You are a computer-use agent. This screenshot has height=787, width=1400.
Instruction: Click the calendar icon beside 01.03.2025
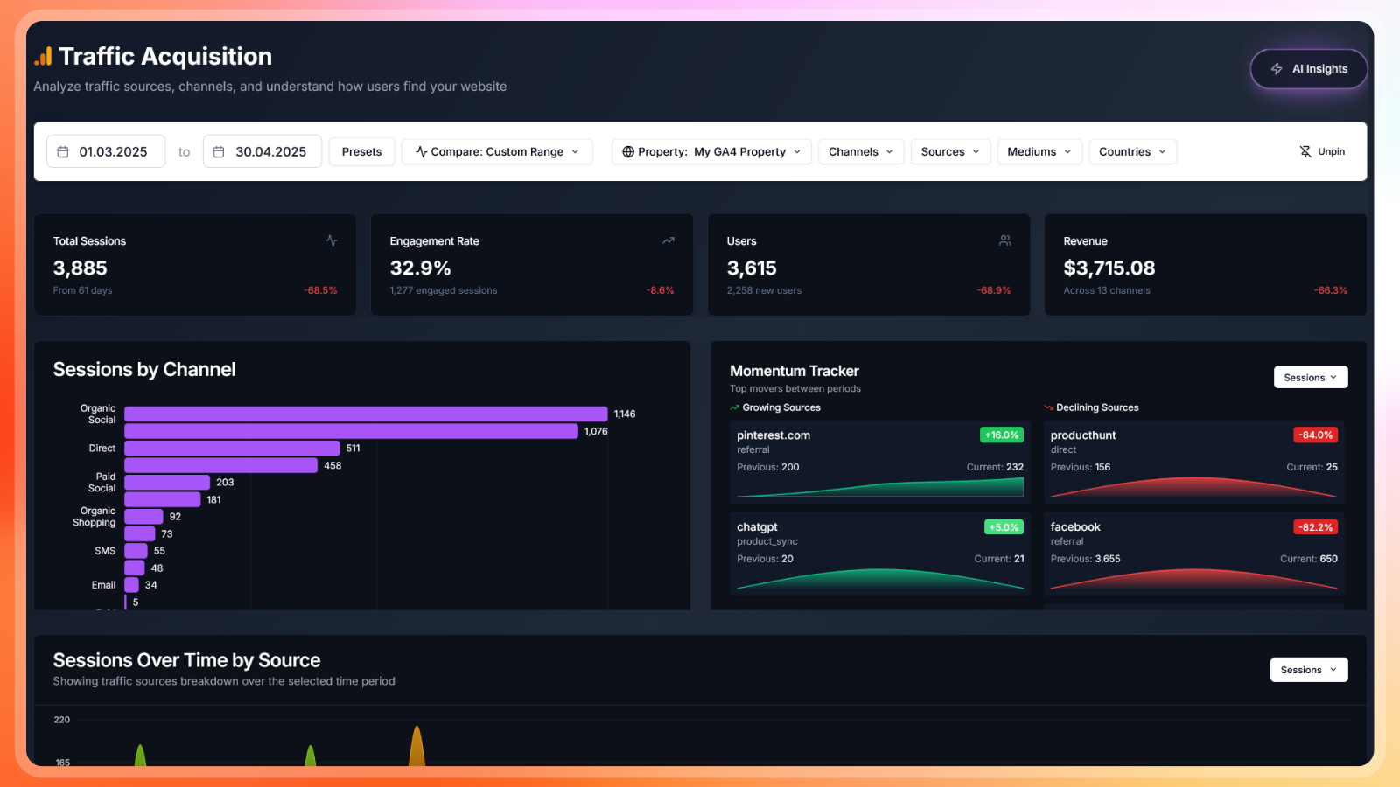[63, 152]
